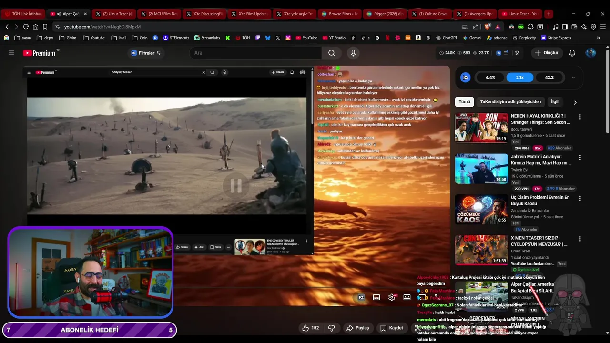610x343 pixels.
Task: Open options for X-MEN TEASER'I video
Action: (580, 239)
